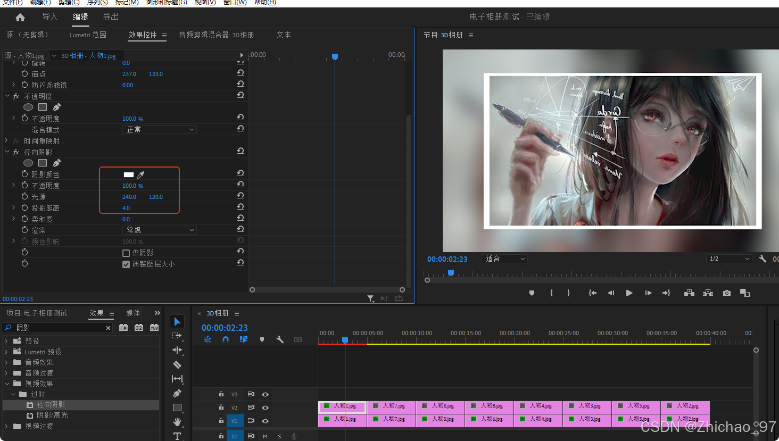Select 阴影/高光 effect in list

(x=52, y=415)
